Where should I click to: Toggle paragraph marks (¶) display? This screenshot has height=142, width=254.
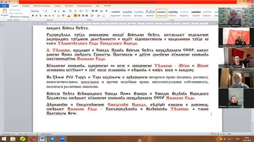(106, 11)
